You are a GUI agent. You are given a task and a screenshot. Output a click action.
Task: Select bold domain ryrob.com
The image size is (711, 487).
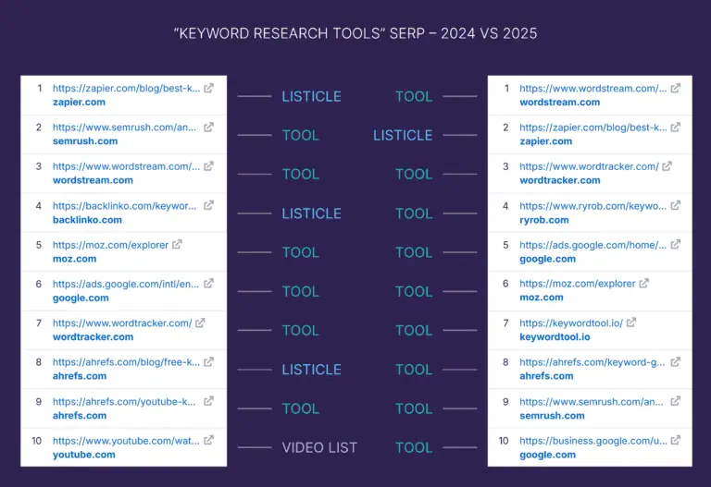[544, 220]
